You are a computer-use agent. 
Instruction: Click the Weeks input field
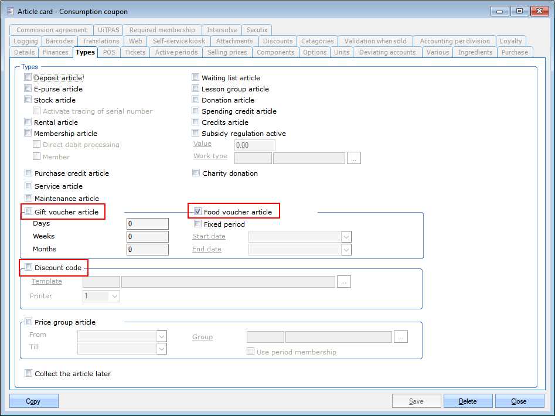tap(148, 237)
